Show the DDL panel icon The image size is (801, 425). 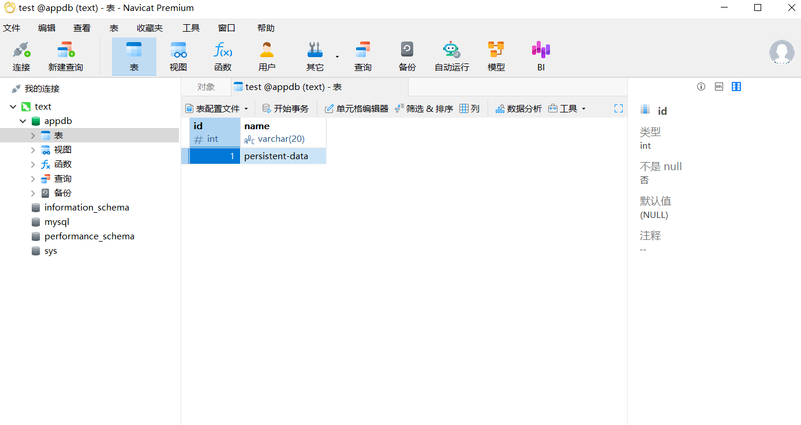(x=718, y=86)
